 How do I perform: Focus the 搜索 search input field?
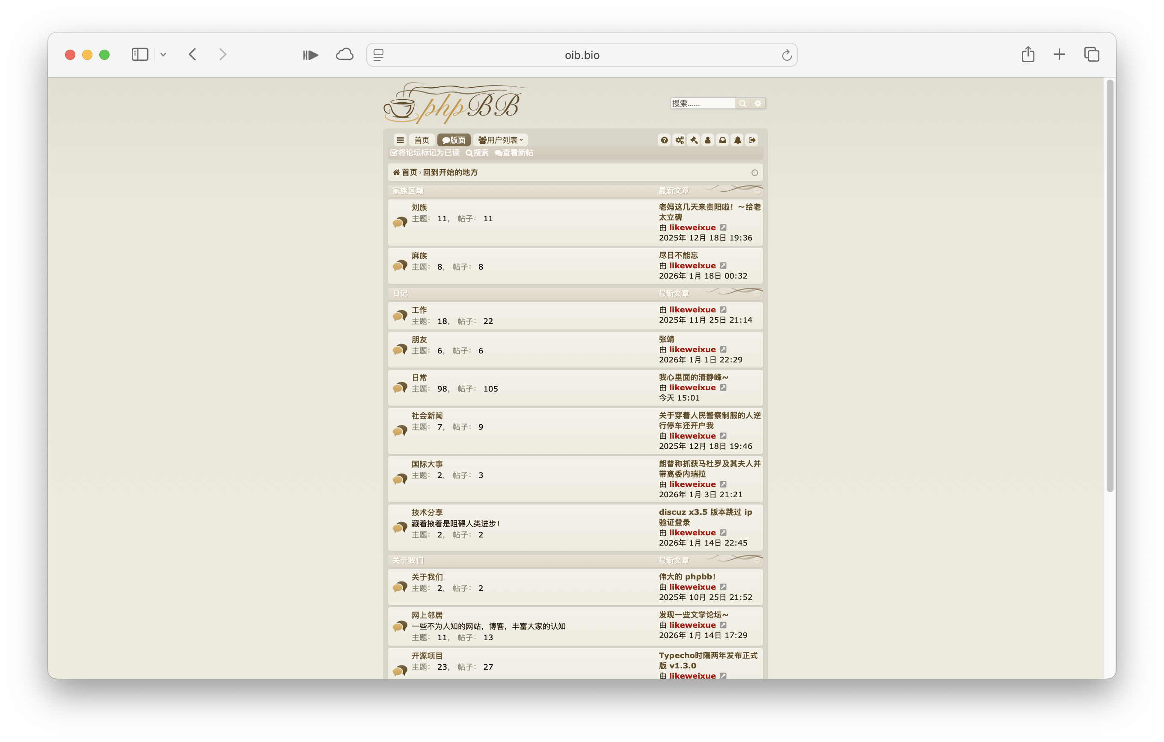702,104
